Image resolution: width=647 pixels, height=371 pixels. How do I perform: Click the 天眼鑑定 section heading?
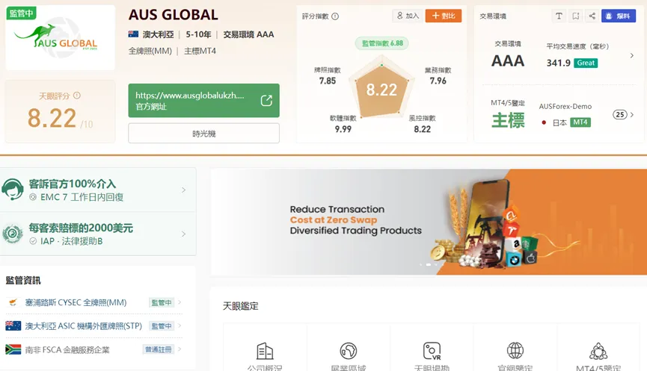tap(240, 306)
